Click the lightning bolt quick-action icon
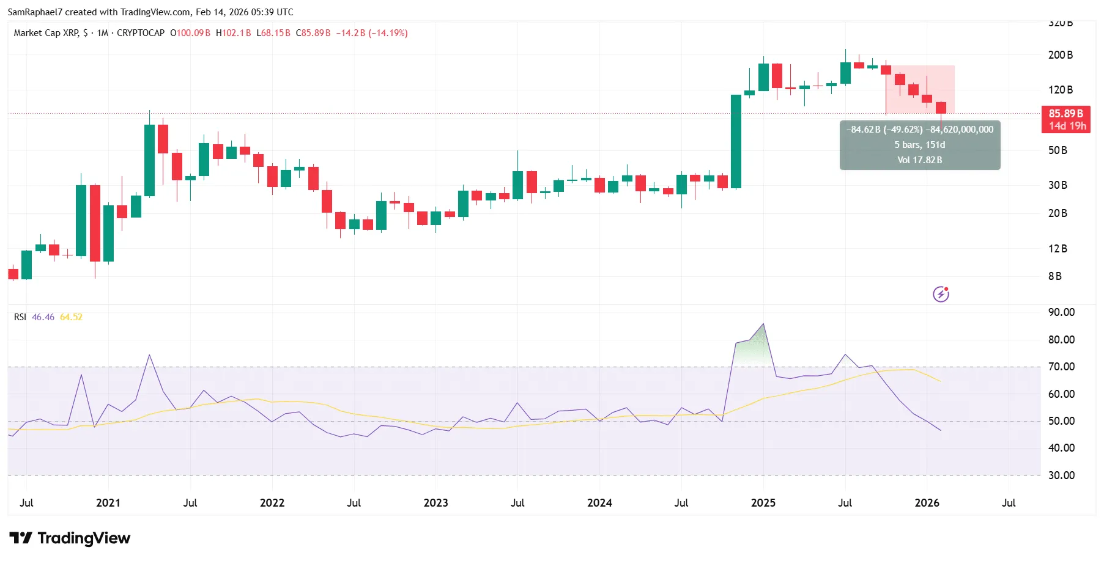Image resolution: width=1104 pixels, height=561 pixels. click(940, 295)
